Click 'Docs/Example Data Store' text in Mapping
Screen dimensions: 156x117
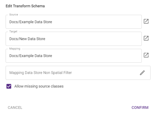point(31,56)
